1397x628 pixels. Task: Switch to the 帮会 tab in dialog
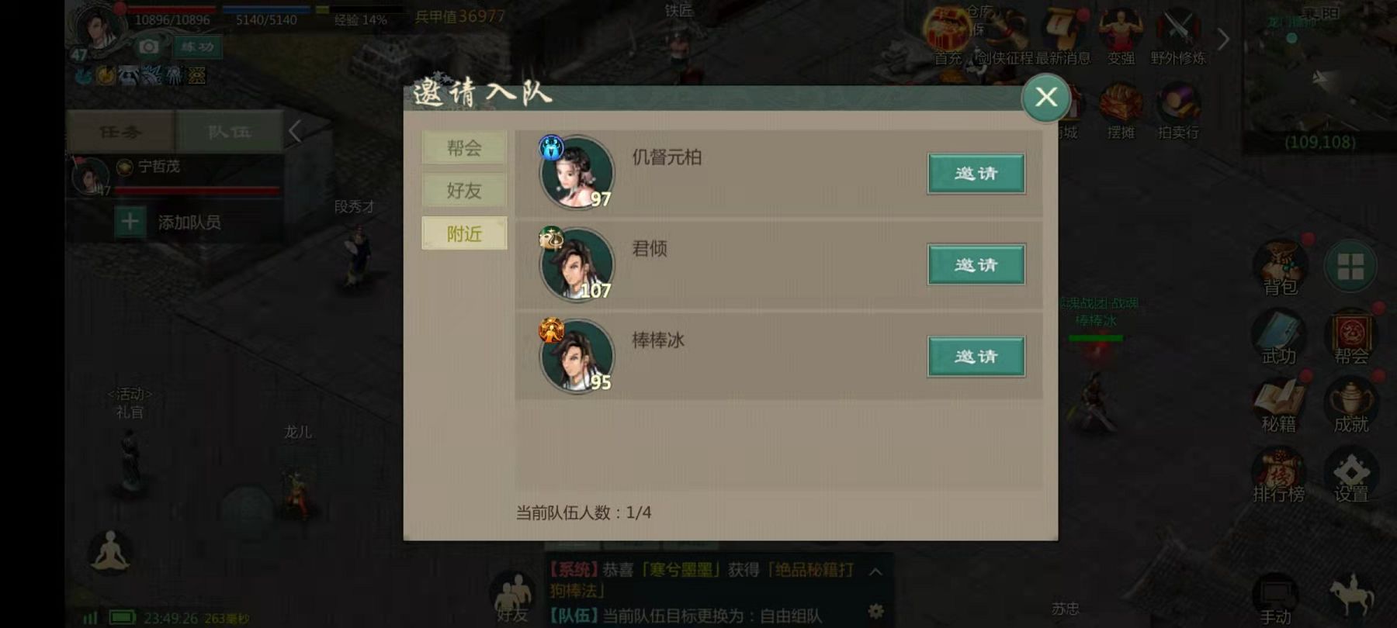[x=464, y=147]
